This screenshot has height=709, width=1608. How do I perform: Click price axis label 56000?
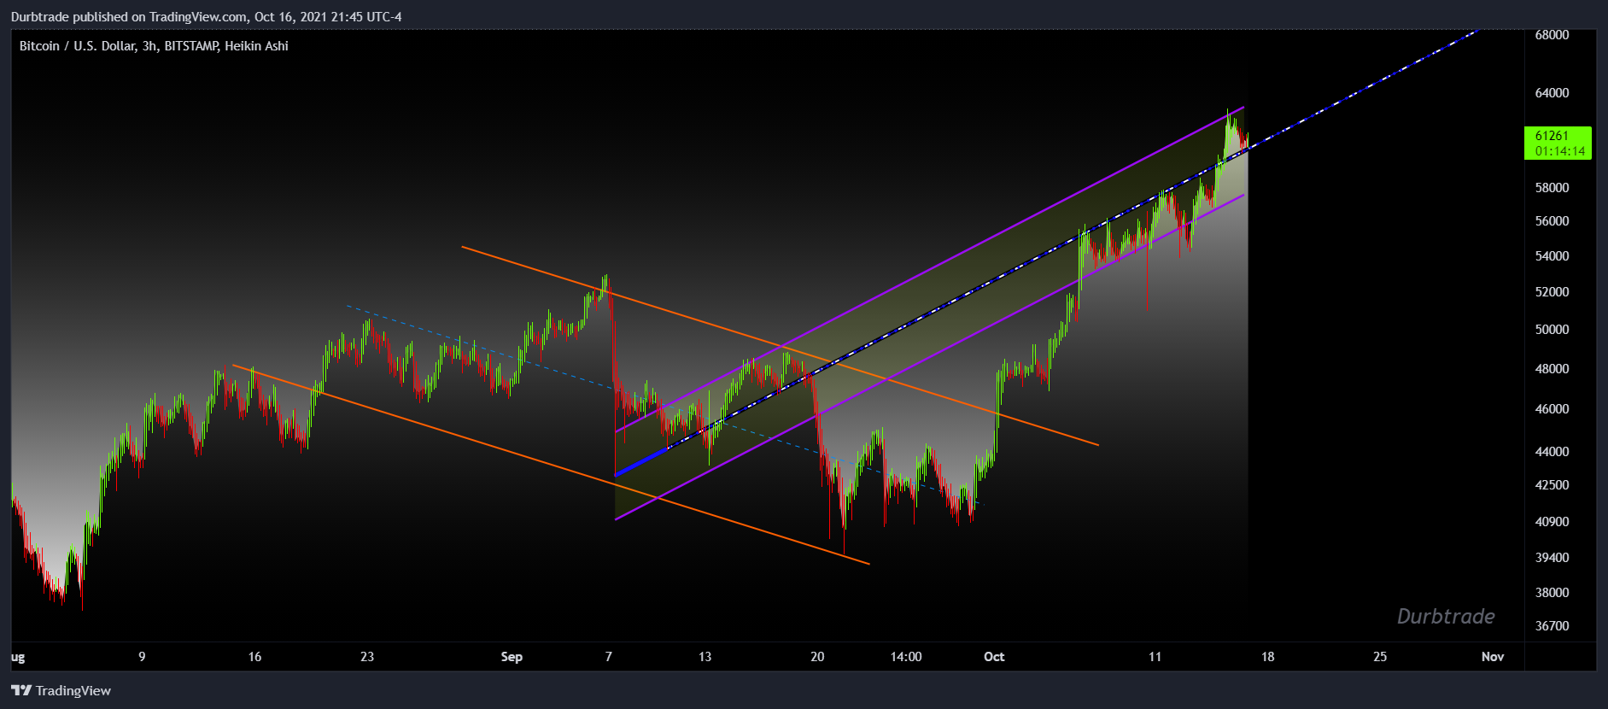[x=1552, y=221]
